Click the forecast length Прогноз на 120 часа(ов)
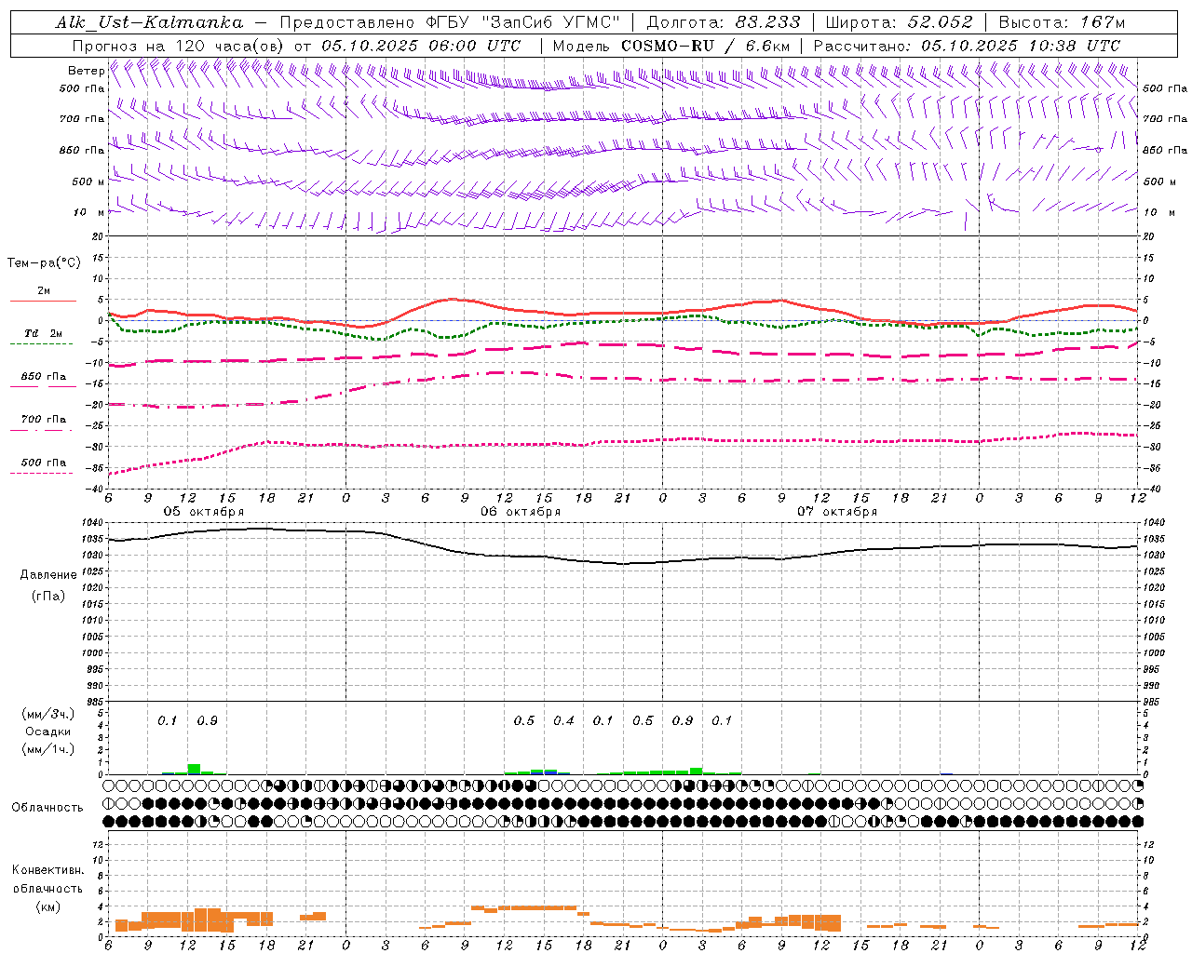The height and width of the screenshot is (953, 1192). pyautogui.click(x=179, y=46)
